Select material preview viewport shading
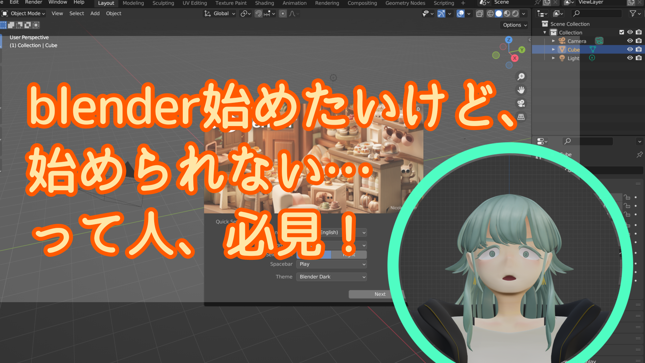Image resolution: width=645 pixels, height=363 pixels. 507,13
